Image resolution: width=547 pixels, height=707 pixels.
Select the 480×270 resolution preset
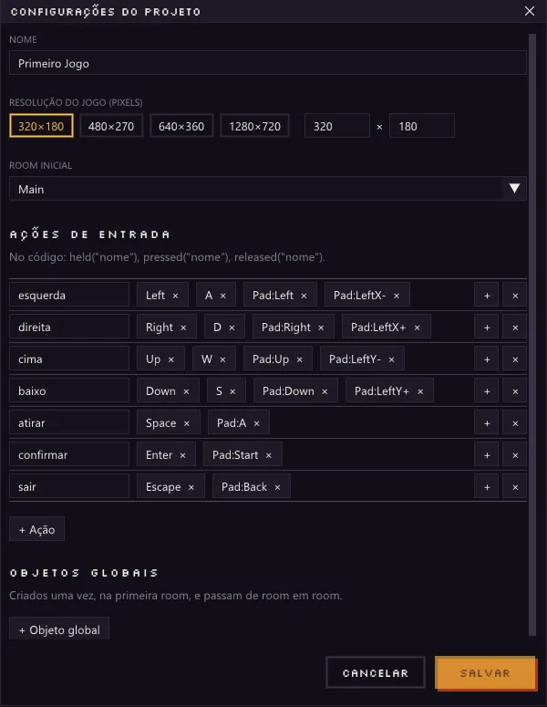(x=111, y=126)
